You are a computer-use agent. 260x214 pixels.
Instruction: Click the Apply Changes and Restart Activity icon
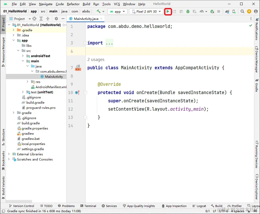click(x=174, y=11)
